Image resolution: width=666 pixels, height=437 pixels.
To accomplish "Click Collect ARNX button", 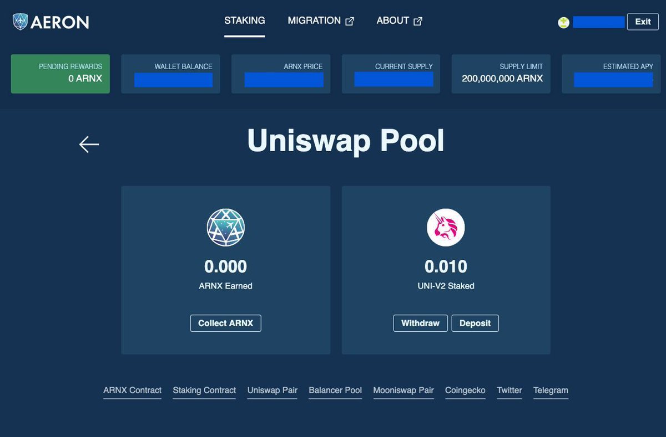I will (225, 323).
